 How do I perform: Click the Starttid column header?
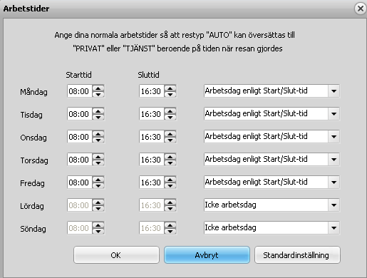click(x=78, y=75)
